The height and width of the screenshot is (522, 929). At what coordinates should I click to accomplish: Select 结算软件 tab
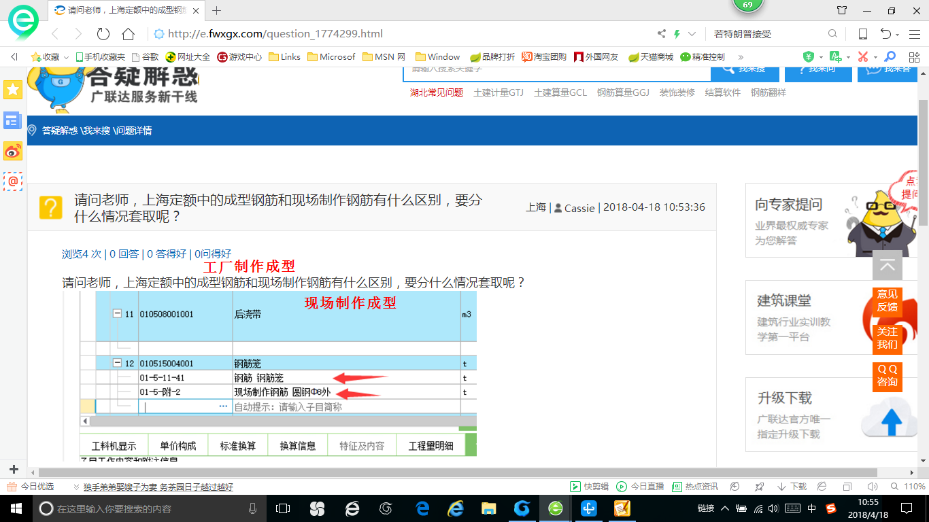pyautogui.click(x=723, y=92)
